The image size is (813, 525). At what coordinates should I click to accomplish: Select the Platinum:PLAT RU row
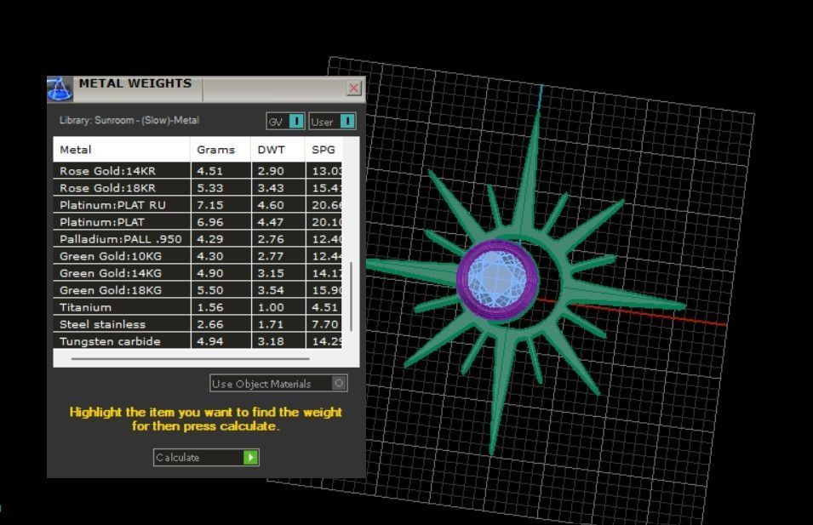(x=198, y=205)
